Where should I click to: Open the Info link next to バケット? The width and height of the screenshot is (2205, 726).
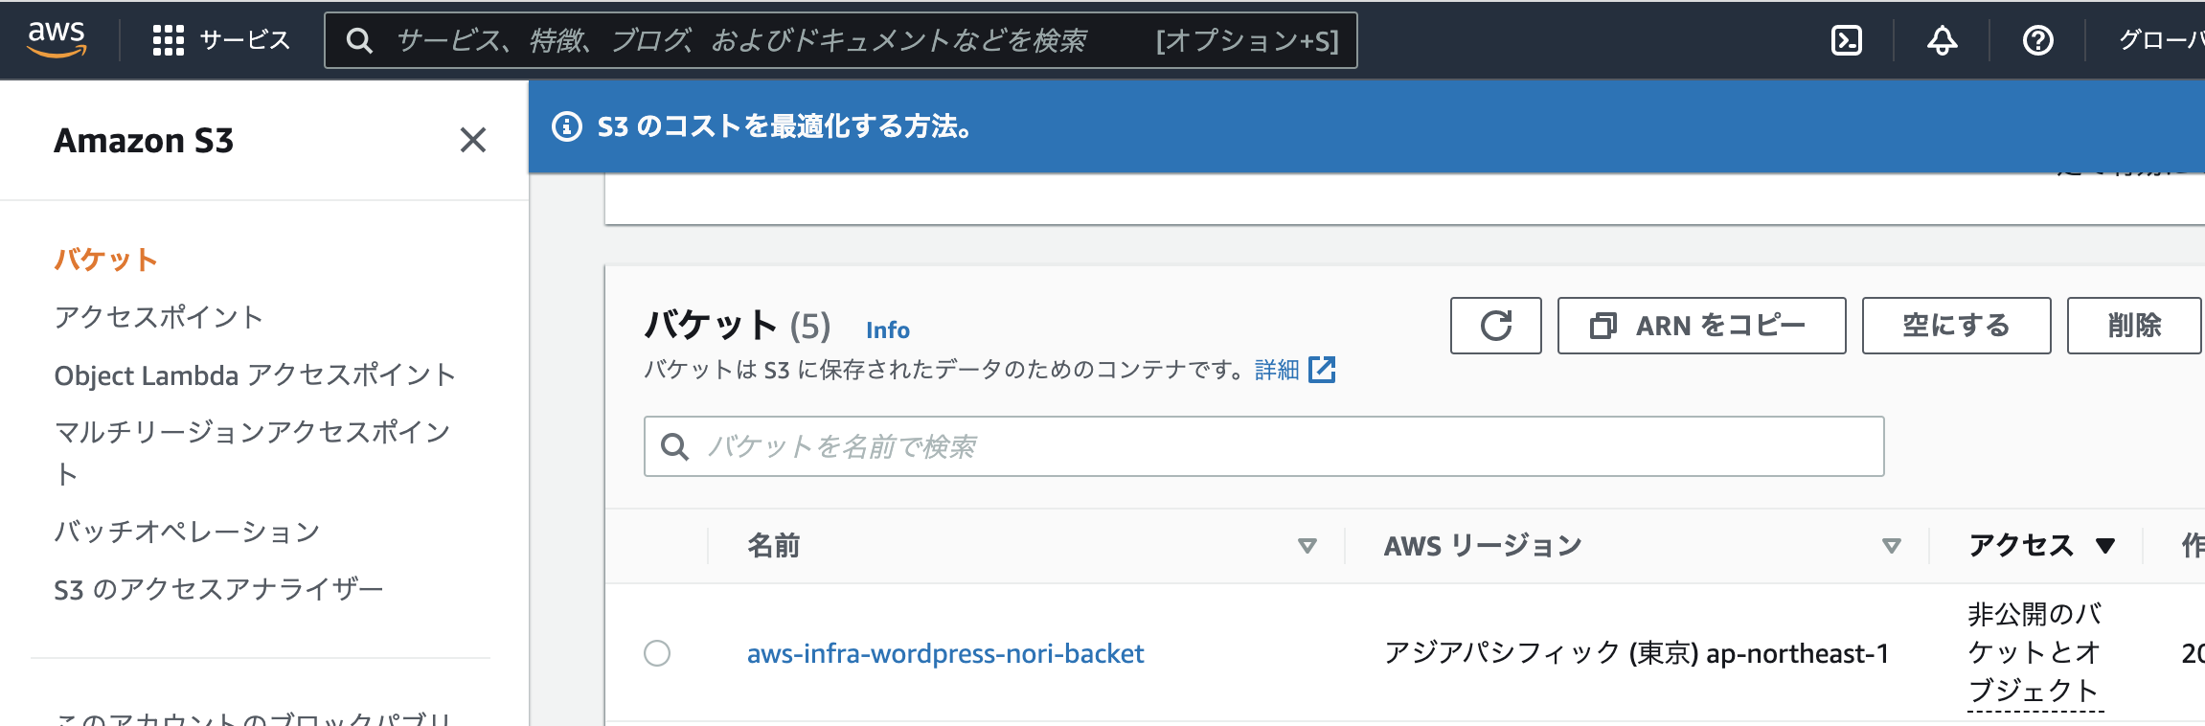click(888, 329)
